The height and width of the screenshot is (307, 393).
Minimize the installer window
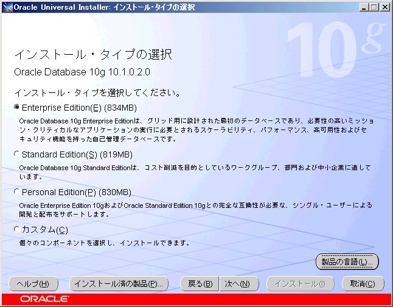(x=364, y=7)
